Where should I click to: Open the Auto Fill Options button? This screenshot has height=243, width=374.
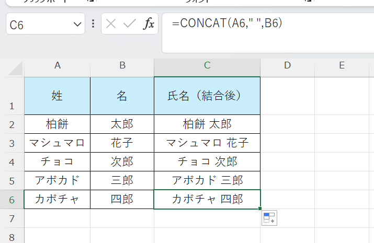pos(270,218)
